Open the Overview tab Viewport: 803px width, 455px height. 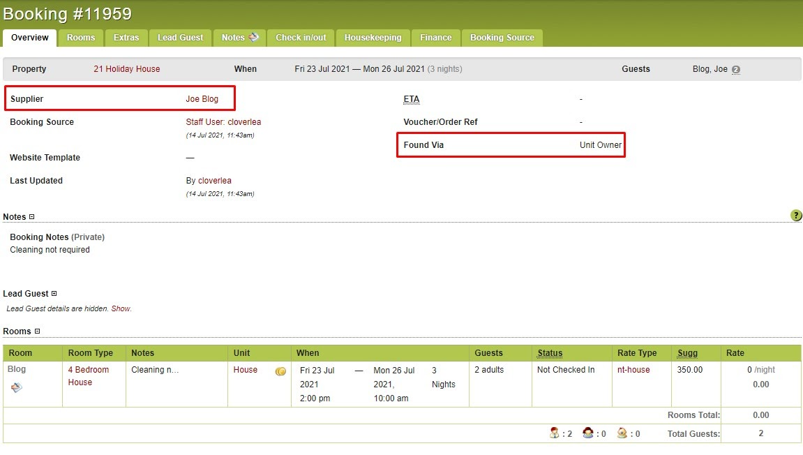click(30, 38)
